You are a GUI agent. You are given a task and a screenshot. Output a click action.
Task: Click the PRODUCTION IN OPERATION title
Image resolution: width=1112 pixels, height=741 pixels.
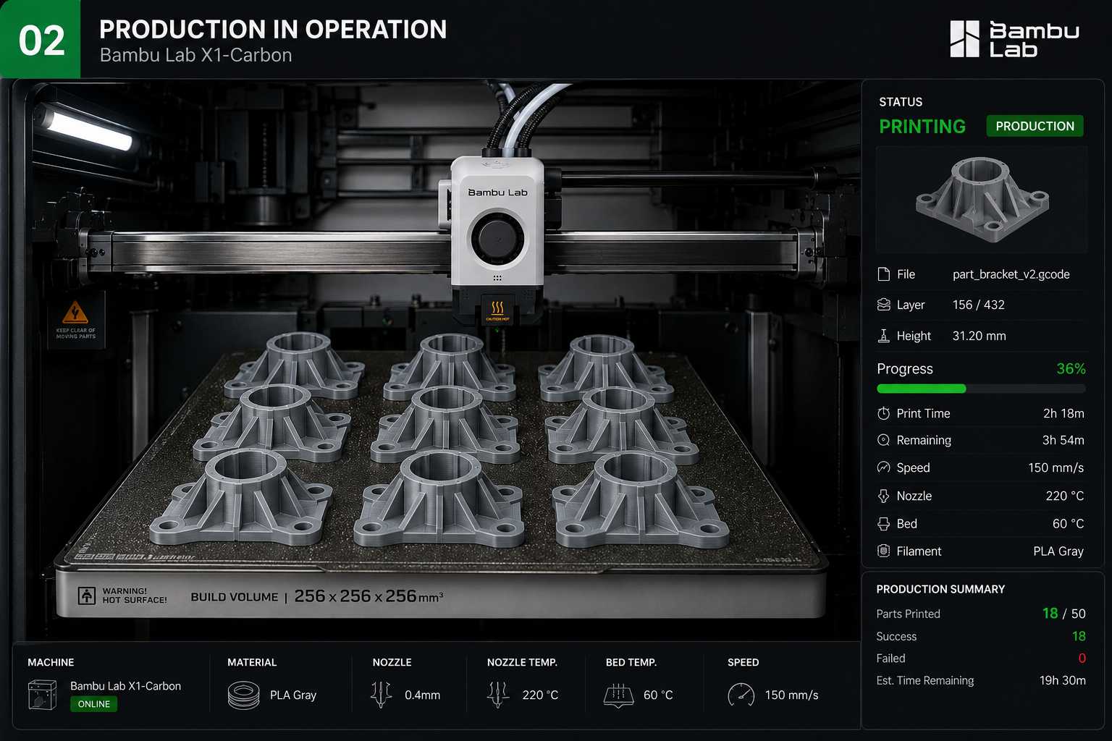(x=273, y=30)
